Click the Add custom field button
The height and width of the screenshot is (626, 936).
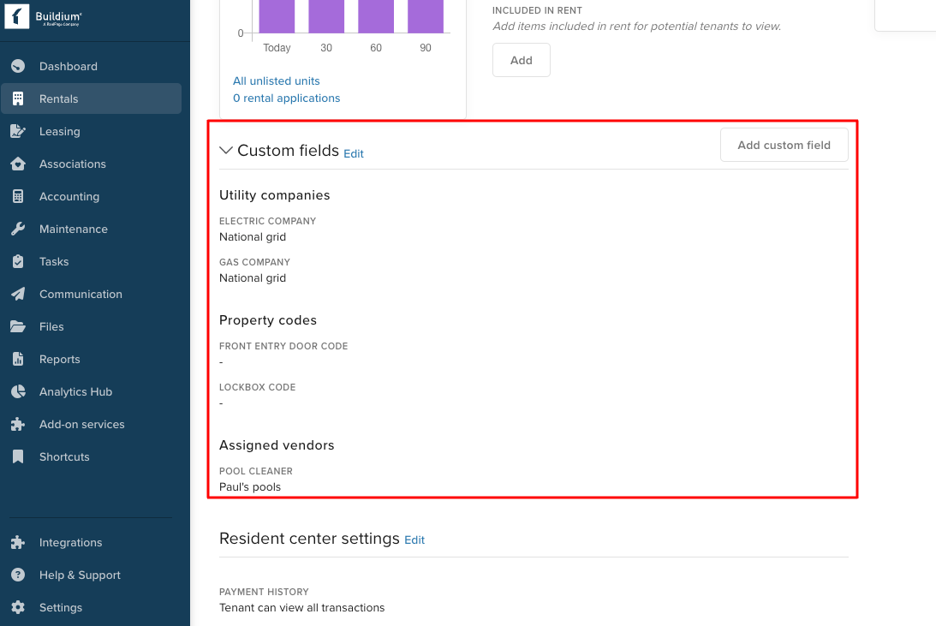[x=784, y=145]
